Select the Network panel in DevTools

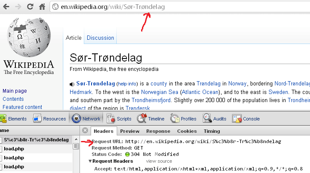(x=86, y=119)
